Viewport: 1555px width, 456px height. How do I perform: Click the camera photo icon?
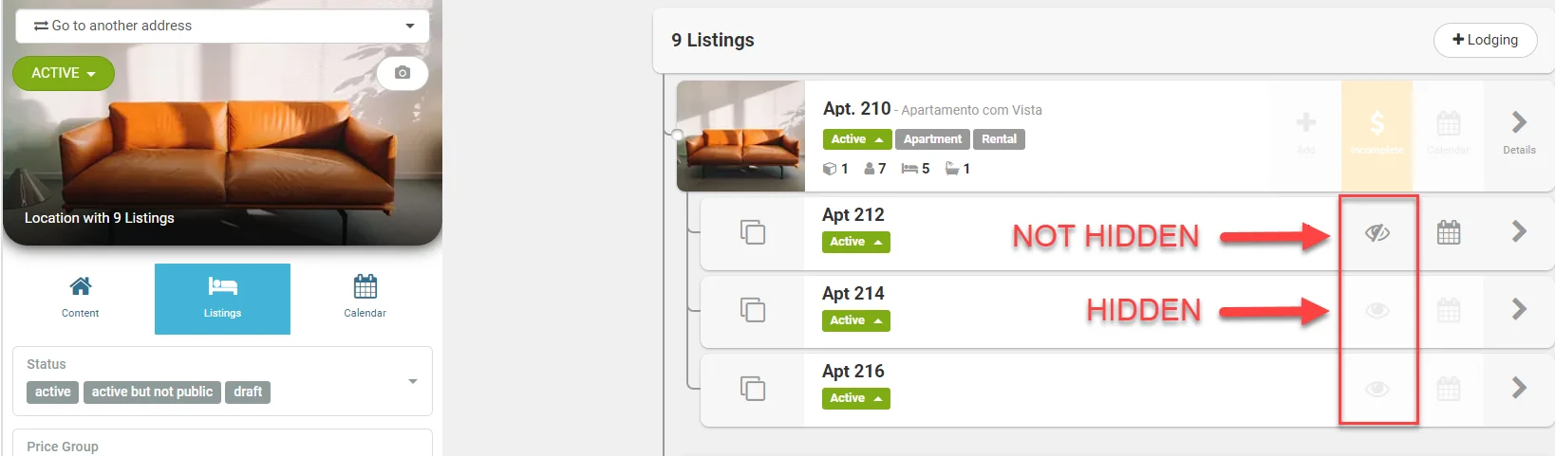pos(403,73)
